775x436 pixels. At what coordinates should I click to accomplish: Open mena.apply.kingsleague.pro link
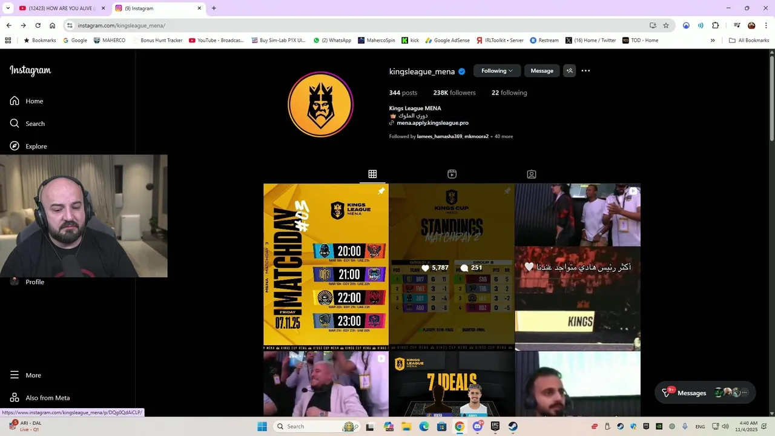pyautogui.click(x=432, y=123)
